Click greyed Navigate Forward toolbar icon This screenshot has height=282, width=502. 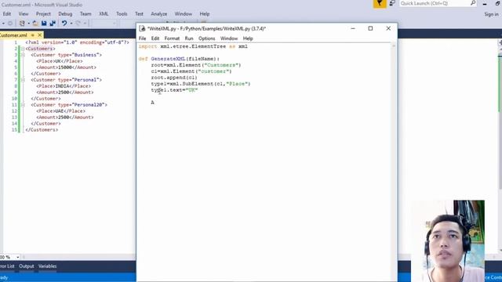(x=10, y=23)
